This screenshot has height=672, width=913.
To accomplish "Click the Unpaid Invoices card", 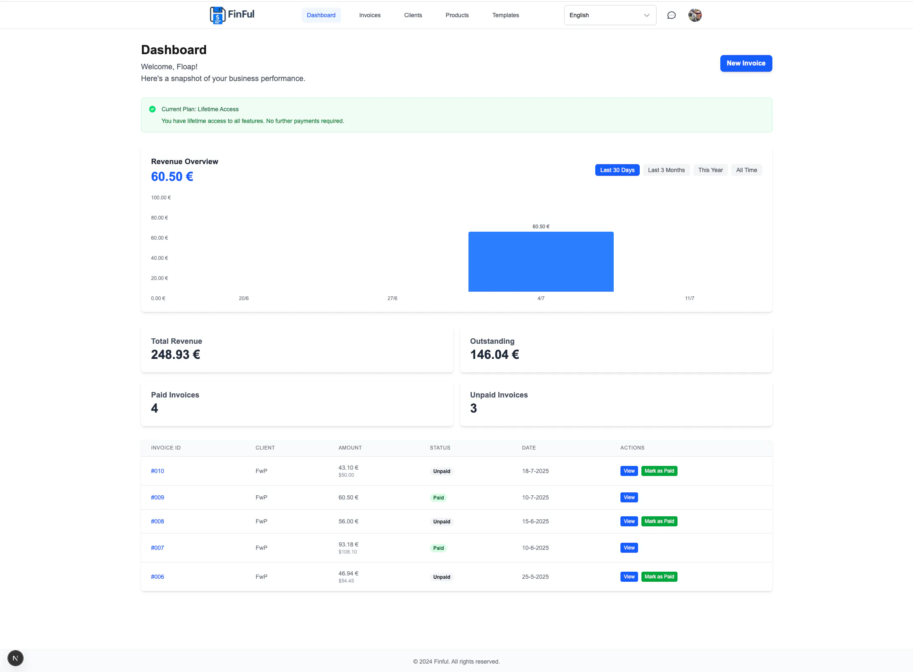I will 616,403.
